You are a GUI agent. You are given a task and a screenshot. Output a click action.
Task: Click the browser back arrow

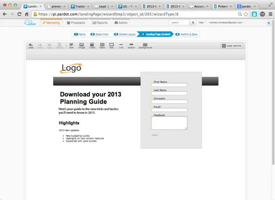pos(5,14)
